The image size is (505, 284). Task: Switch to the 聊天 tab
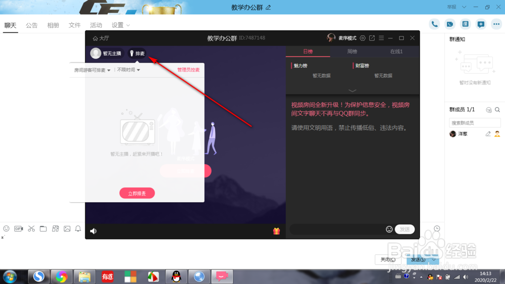click(10, 25)
